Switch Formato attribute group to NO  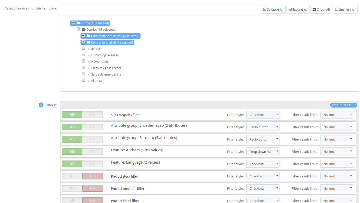click(x=93, y=139)
